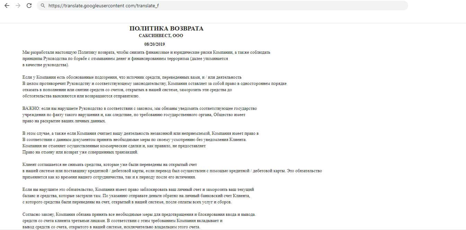The width and height of the screenshot is (466, 230).
Task: Click the line starting "В соответствии с данным документом"
Action: click(x=134, y=140)
